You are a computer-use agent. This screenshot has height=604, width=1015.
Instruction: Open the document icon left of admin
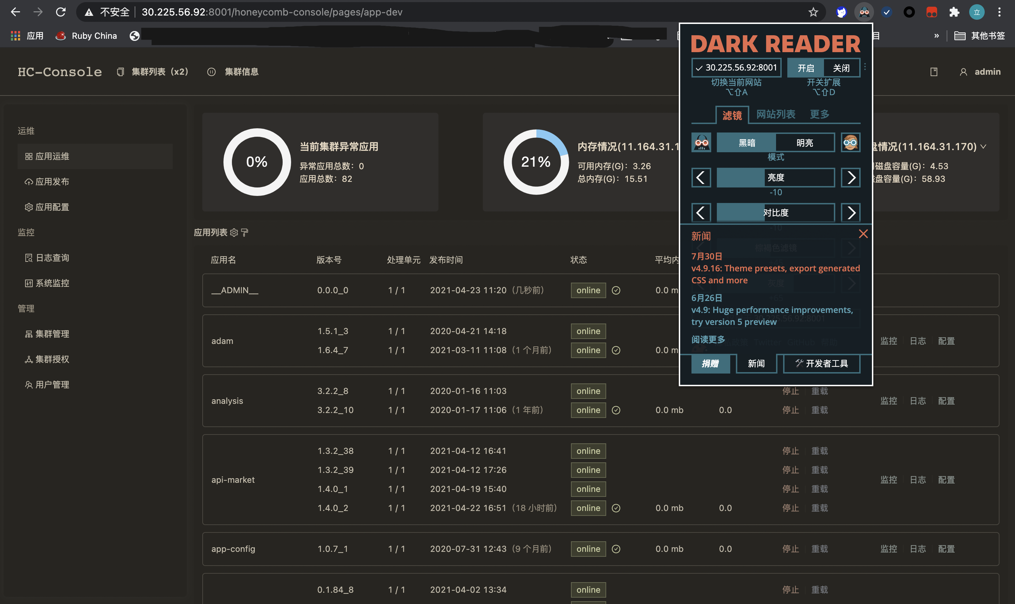pyautogui.click(x=934, y=72)
